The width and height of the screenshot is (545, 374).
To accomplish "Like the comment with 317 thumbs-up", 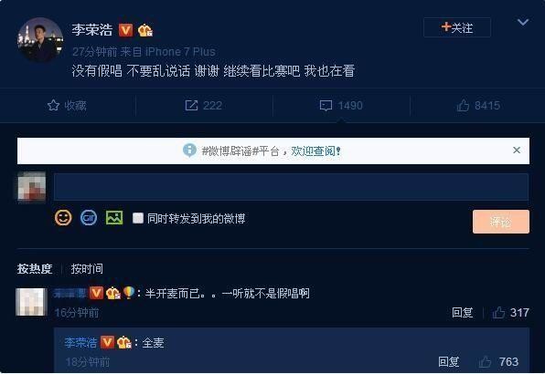I will coord(498,313).
